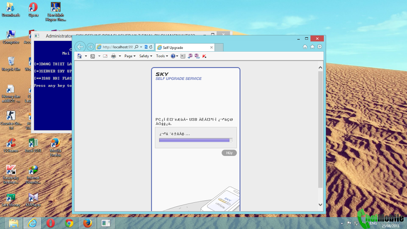Open Opera from the taskbar

(50, 223)
